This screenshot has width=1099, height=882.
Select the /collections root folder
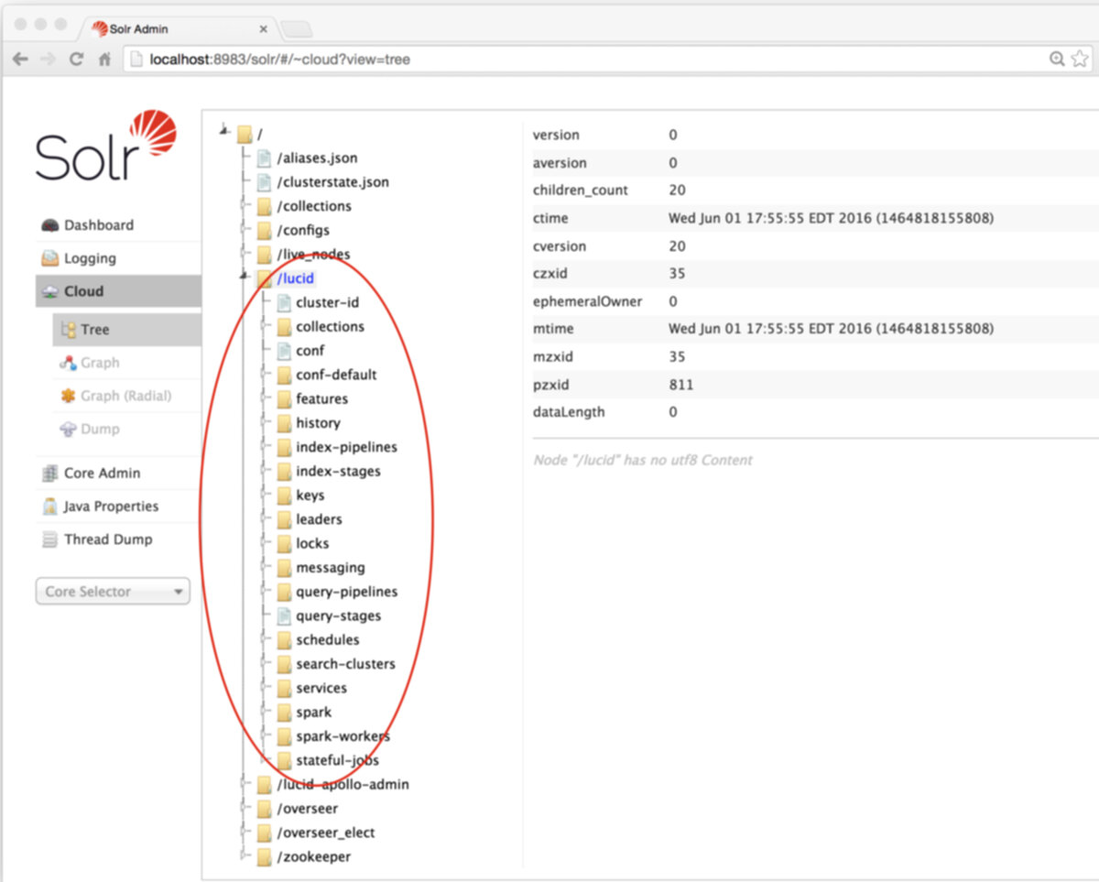pyautogui.click(x=314, y=206)
